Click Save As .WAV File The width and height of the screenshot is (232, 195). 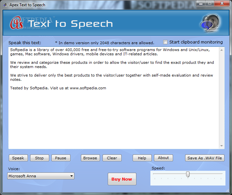(x=204, y=158)
